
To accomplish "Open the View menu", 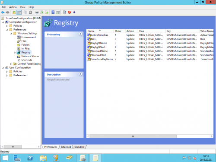I will click(22, 7).
